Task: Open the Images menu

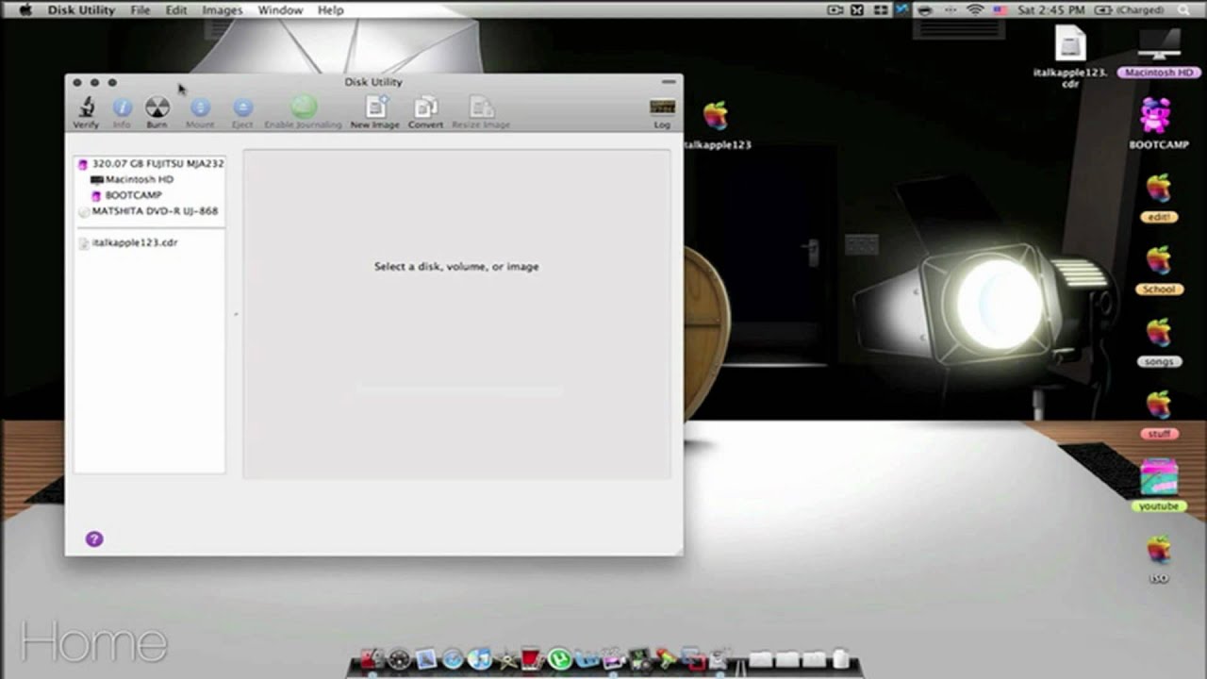Action: pyautogui.click(x=223, y=9)
